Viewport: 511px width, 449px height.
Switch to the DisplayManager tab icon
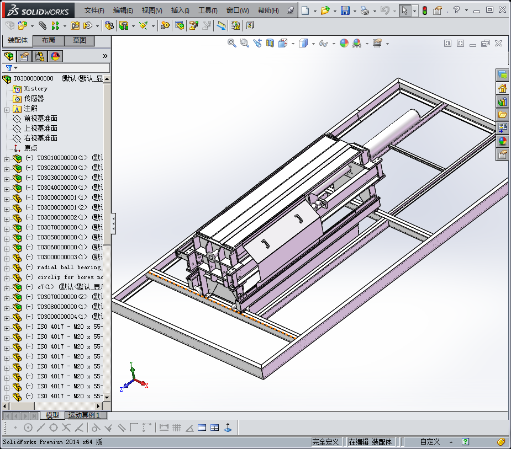(55, 56)
